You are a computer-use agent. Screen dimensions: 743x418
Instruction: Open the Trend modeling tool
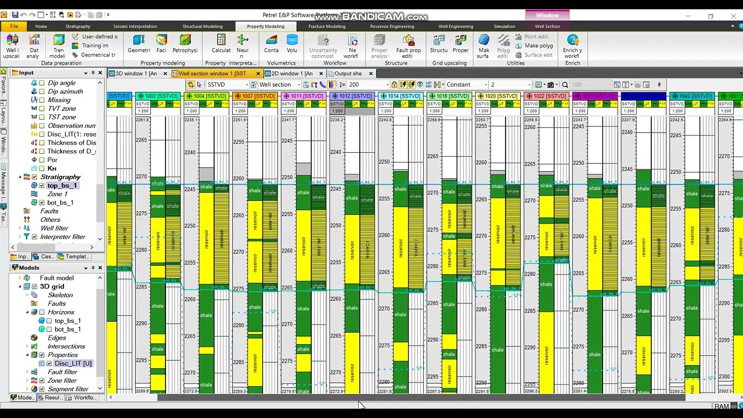point(58,46)
